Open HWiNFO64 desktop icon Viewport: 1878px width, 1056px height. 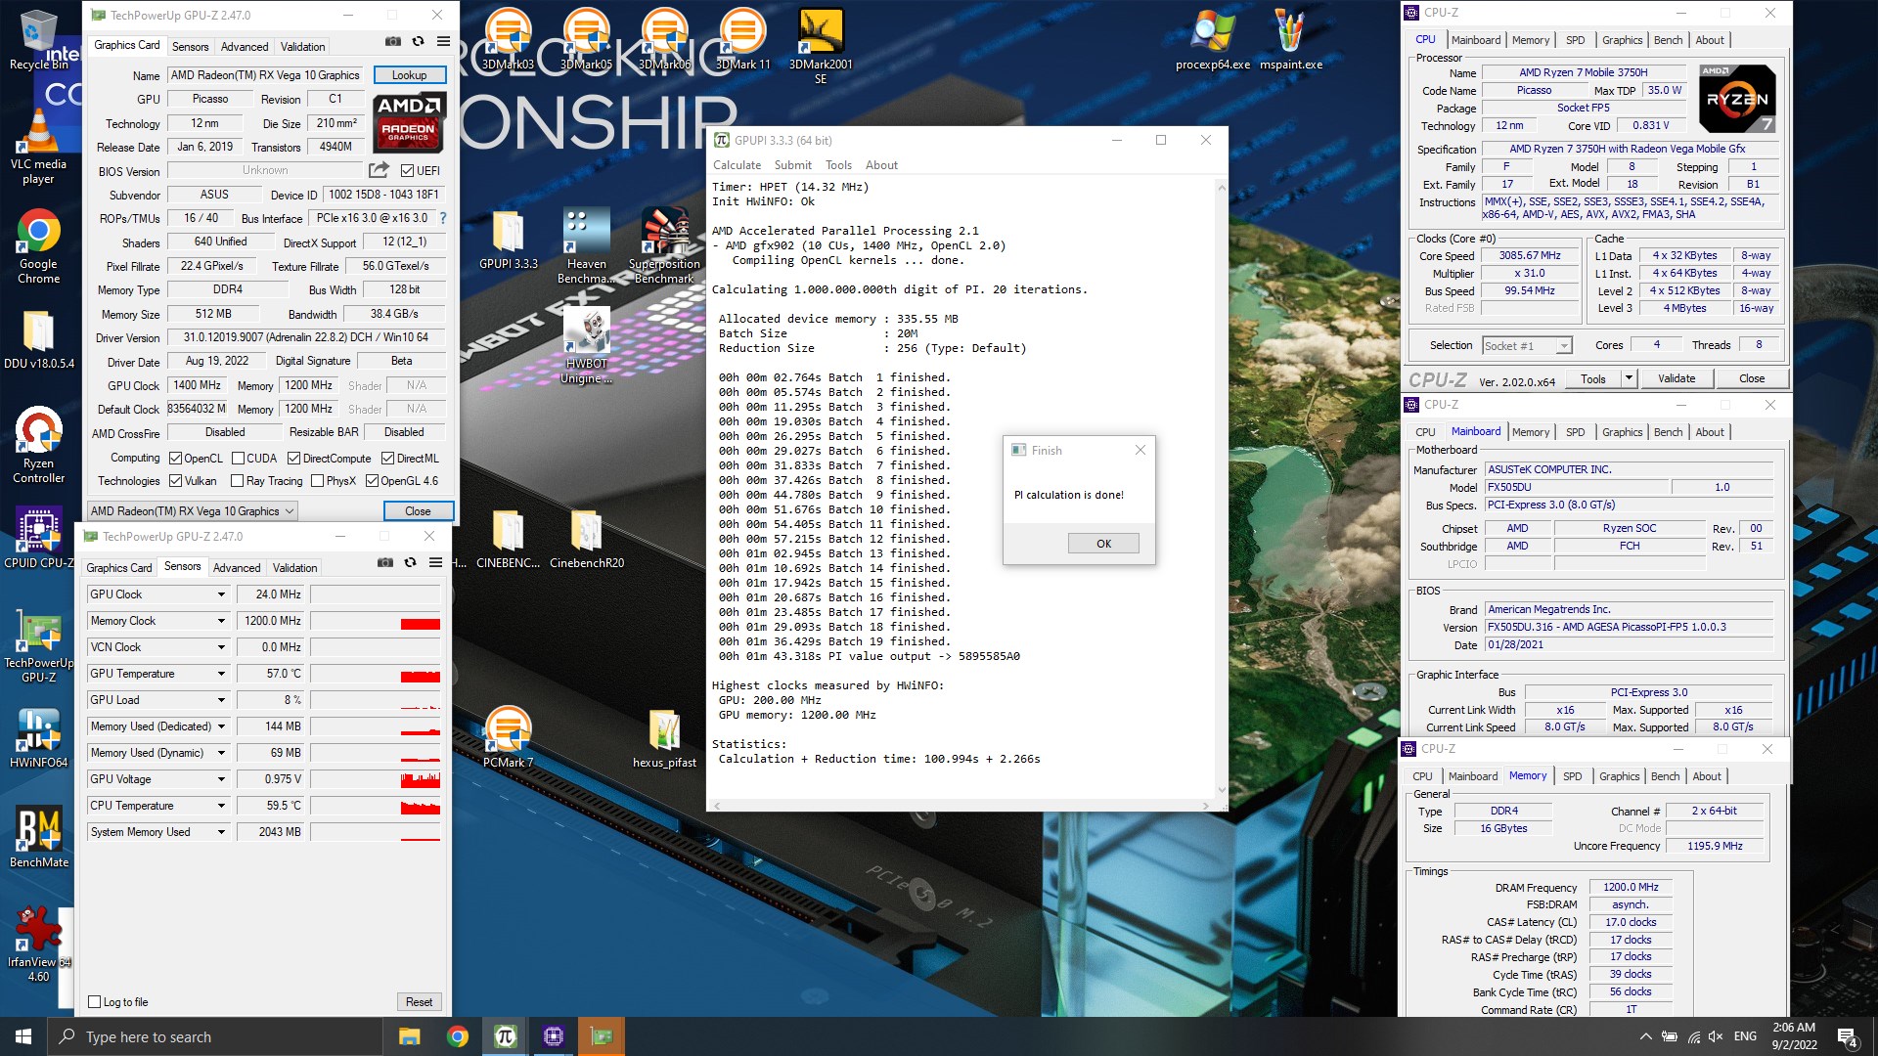point(38,737)
